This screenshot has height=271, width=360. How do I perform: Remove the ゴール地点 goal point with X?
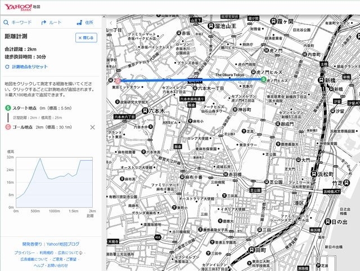point(93,127)
